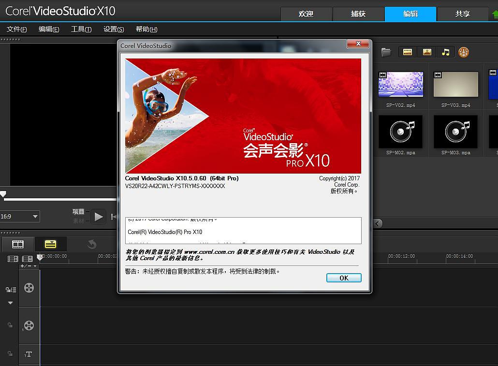
Task: Collapse library panel with left arrow
Action: point(377,223)
